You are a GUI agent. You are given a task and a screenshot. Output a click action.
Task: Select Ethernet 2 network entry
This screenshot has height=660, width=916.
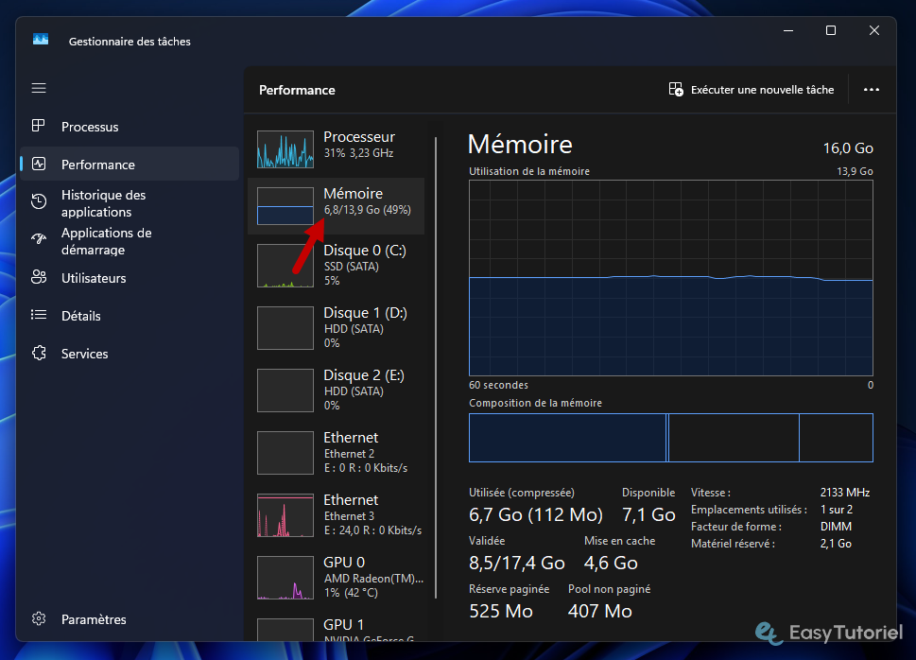336,452
